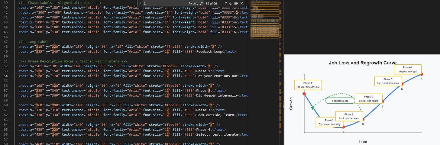Click the green arrowhead on the curve
This screenshot has width=440, height=145.
[313, 108]
